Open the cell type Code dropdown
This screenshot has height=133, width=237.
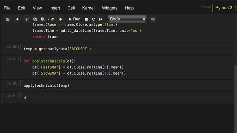coord(127,19)
